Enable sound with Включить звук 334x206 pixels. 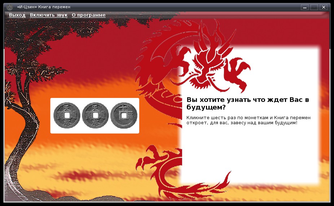49,15
